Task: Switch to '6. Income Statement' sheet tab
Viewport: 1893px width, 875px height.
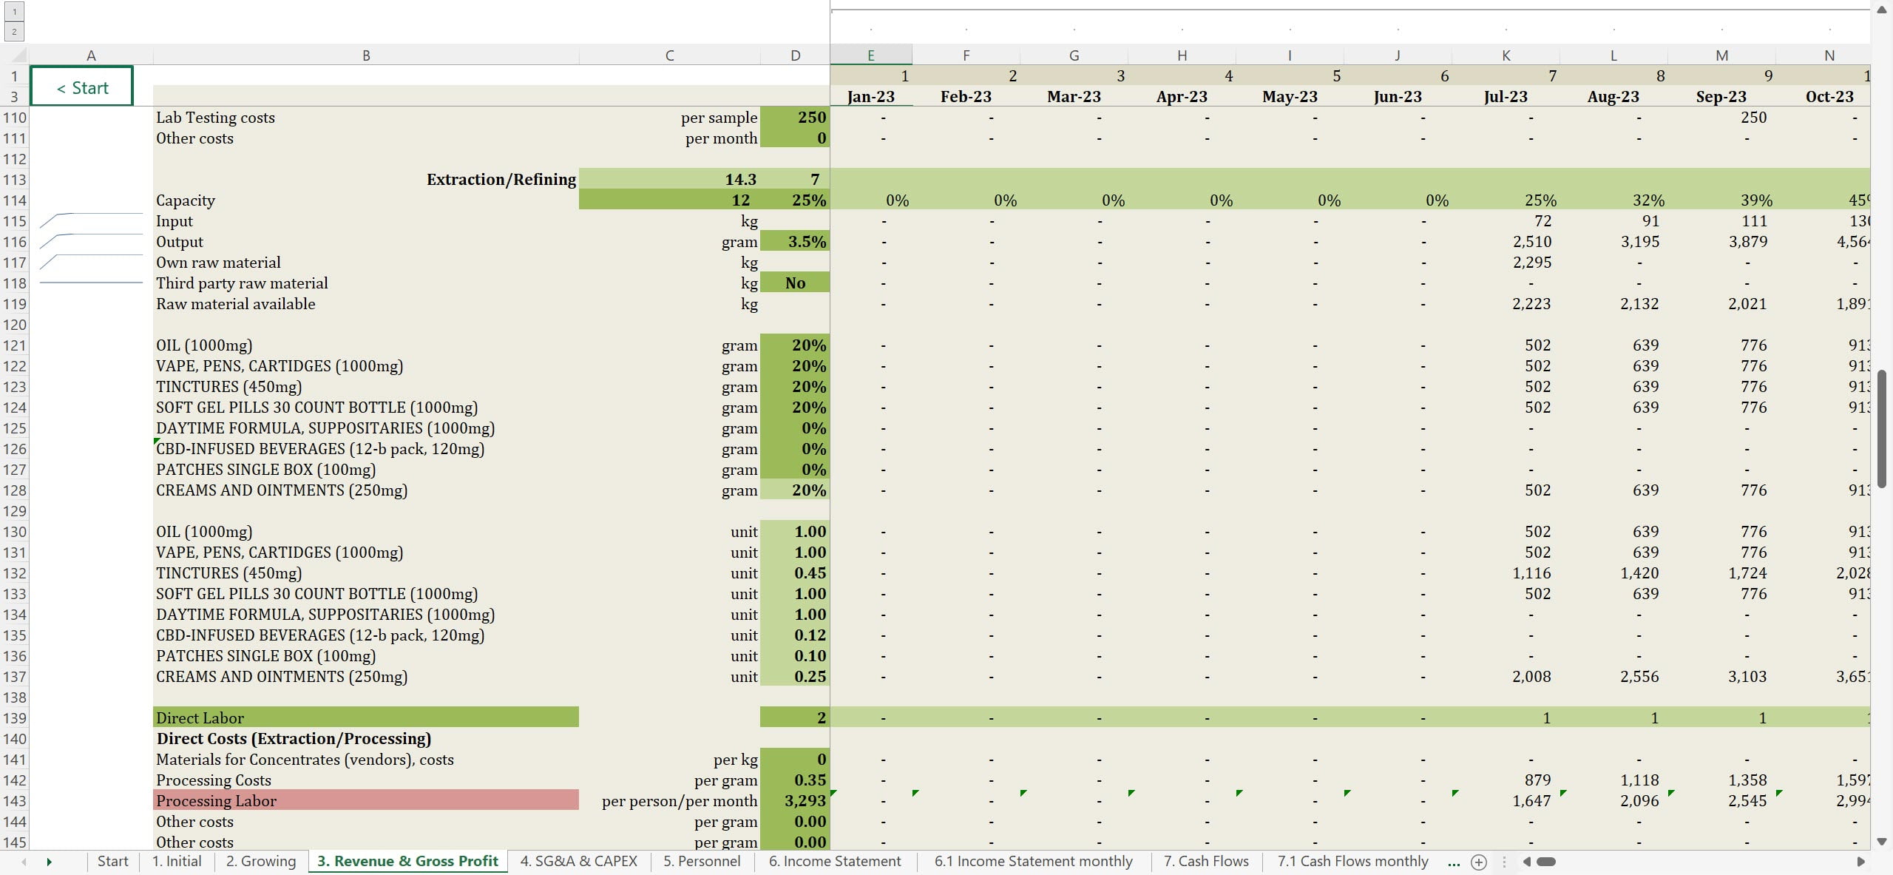Action: [x=834, y=861]
